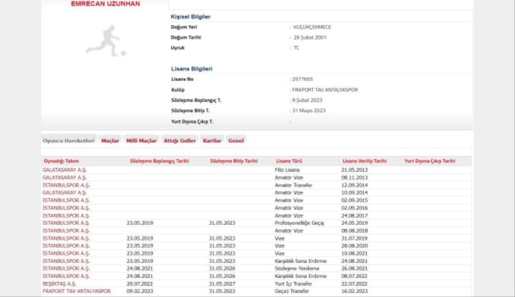
Task: Open GALATASARAY A.Ş. link dated 10.09.2014
Action: pyautogui.click(x=64, y=192)
